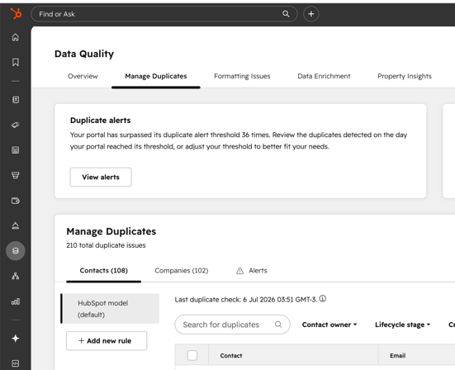This screenshot has height=370, width=455.
Task: Select the Data Management database icon
Action: [x=16, y=251]
